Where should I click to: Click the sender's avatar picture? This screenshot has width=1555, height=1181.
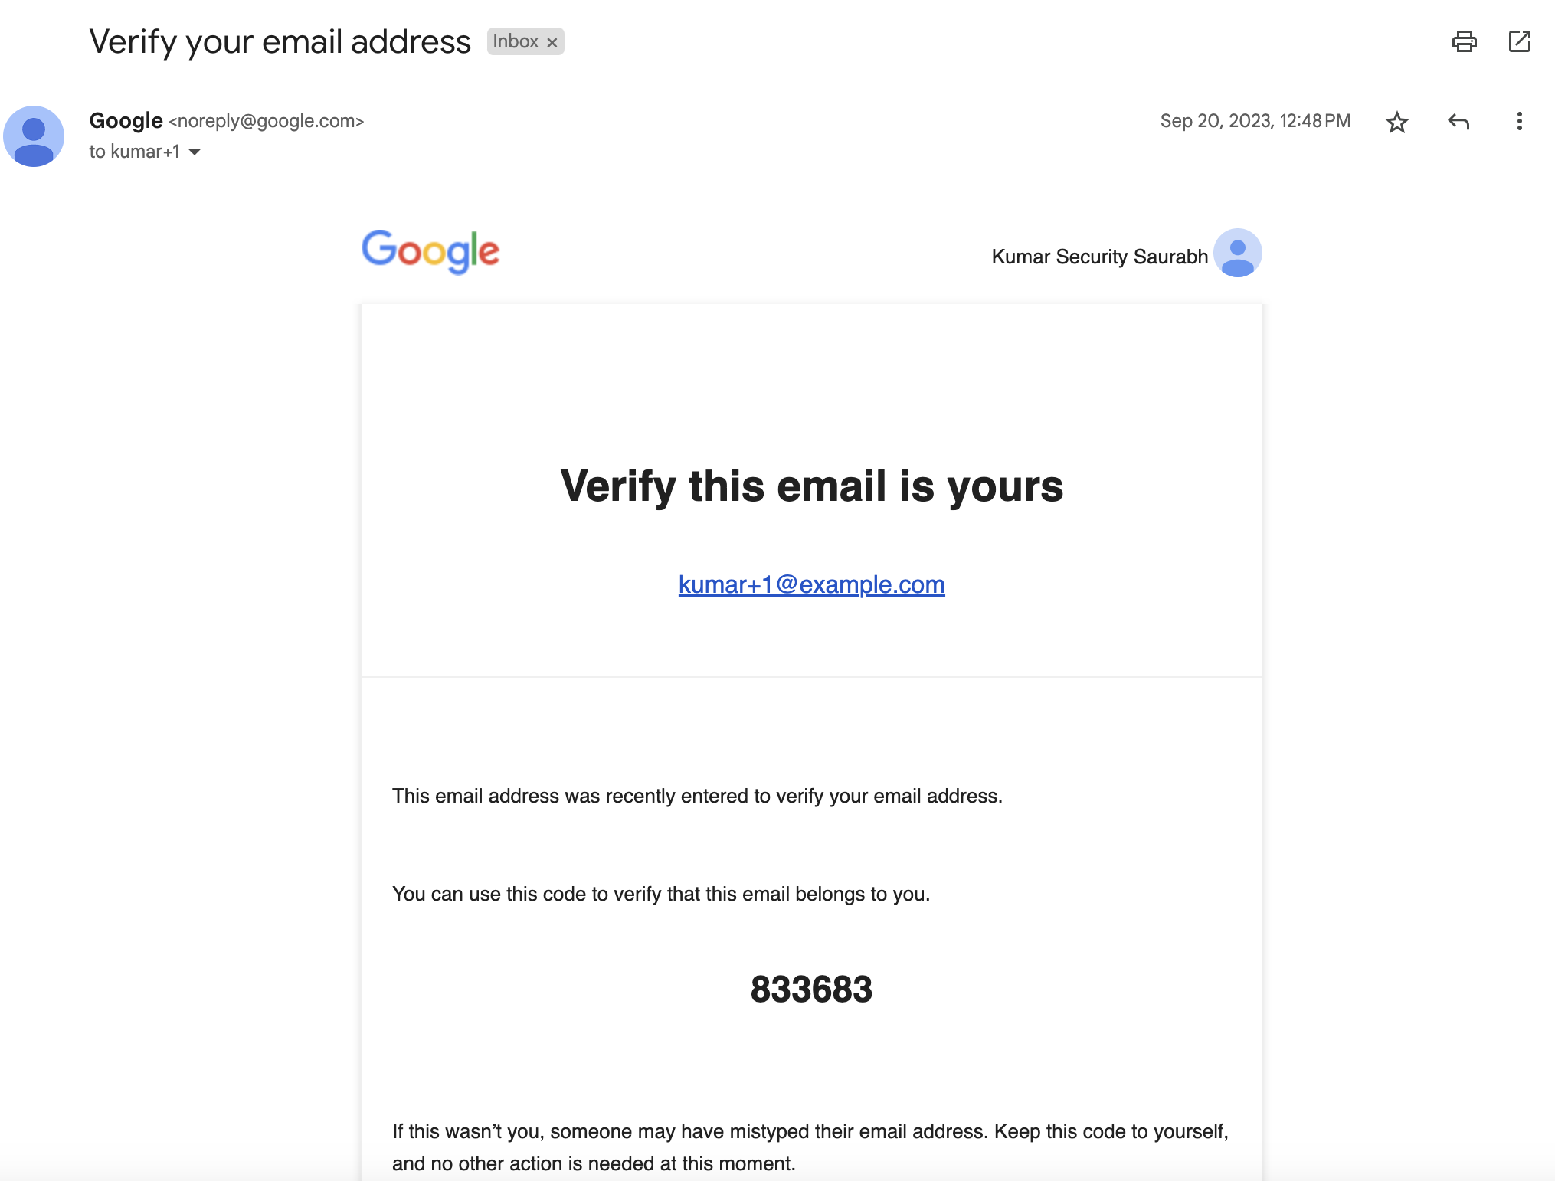[x=34, y=136]
